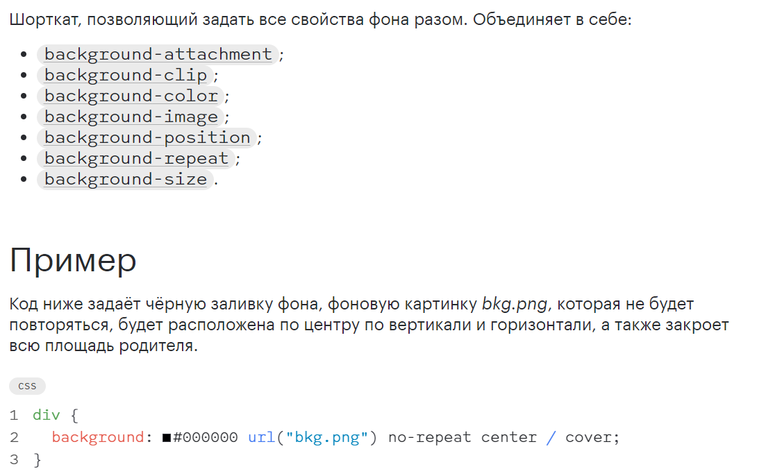Open the background-attachment property link

(158, 54)
